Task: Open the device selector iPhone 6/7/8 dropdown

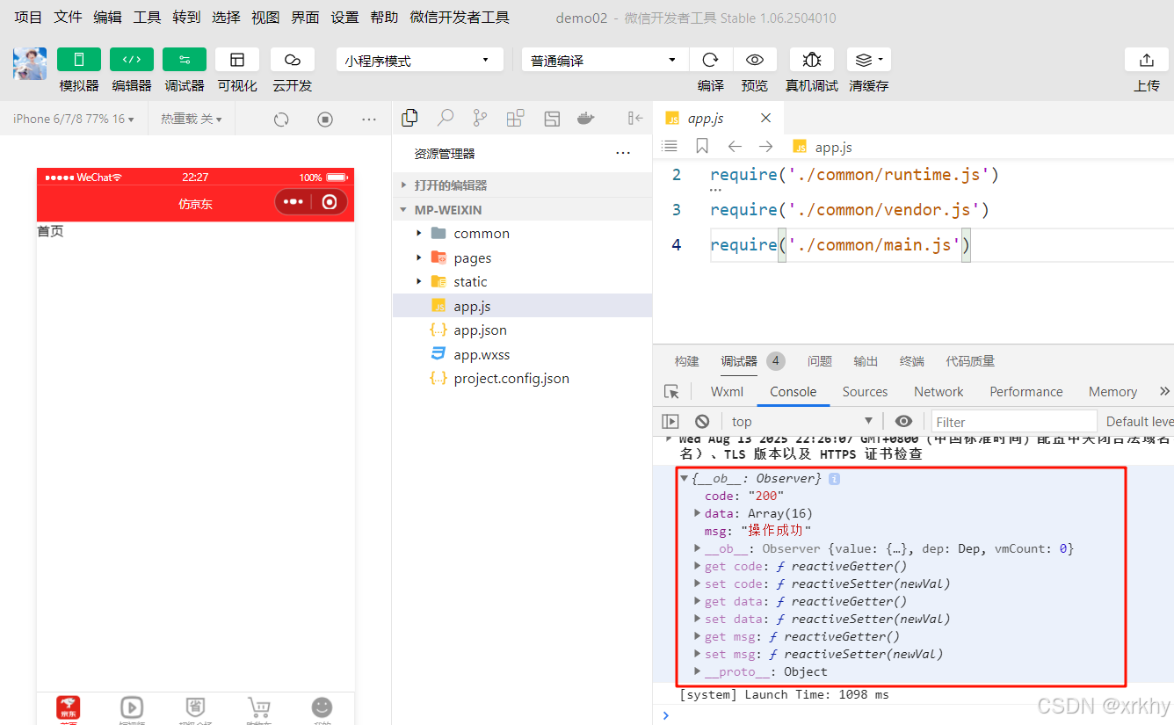Action: [74, 119]
